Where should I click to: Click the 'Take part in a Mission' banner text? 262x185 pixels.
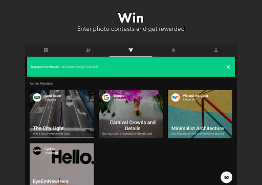pos(45,67)
